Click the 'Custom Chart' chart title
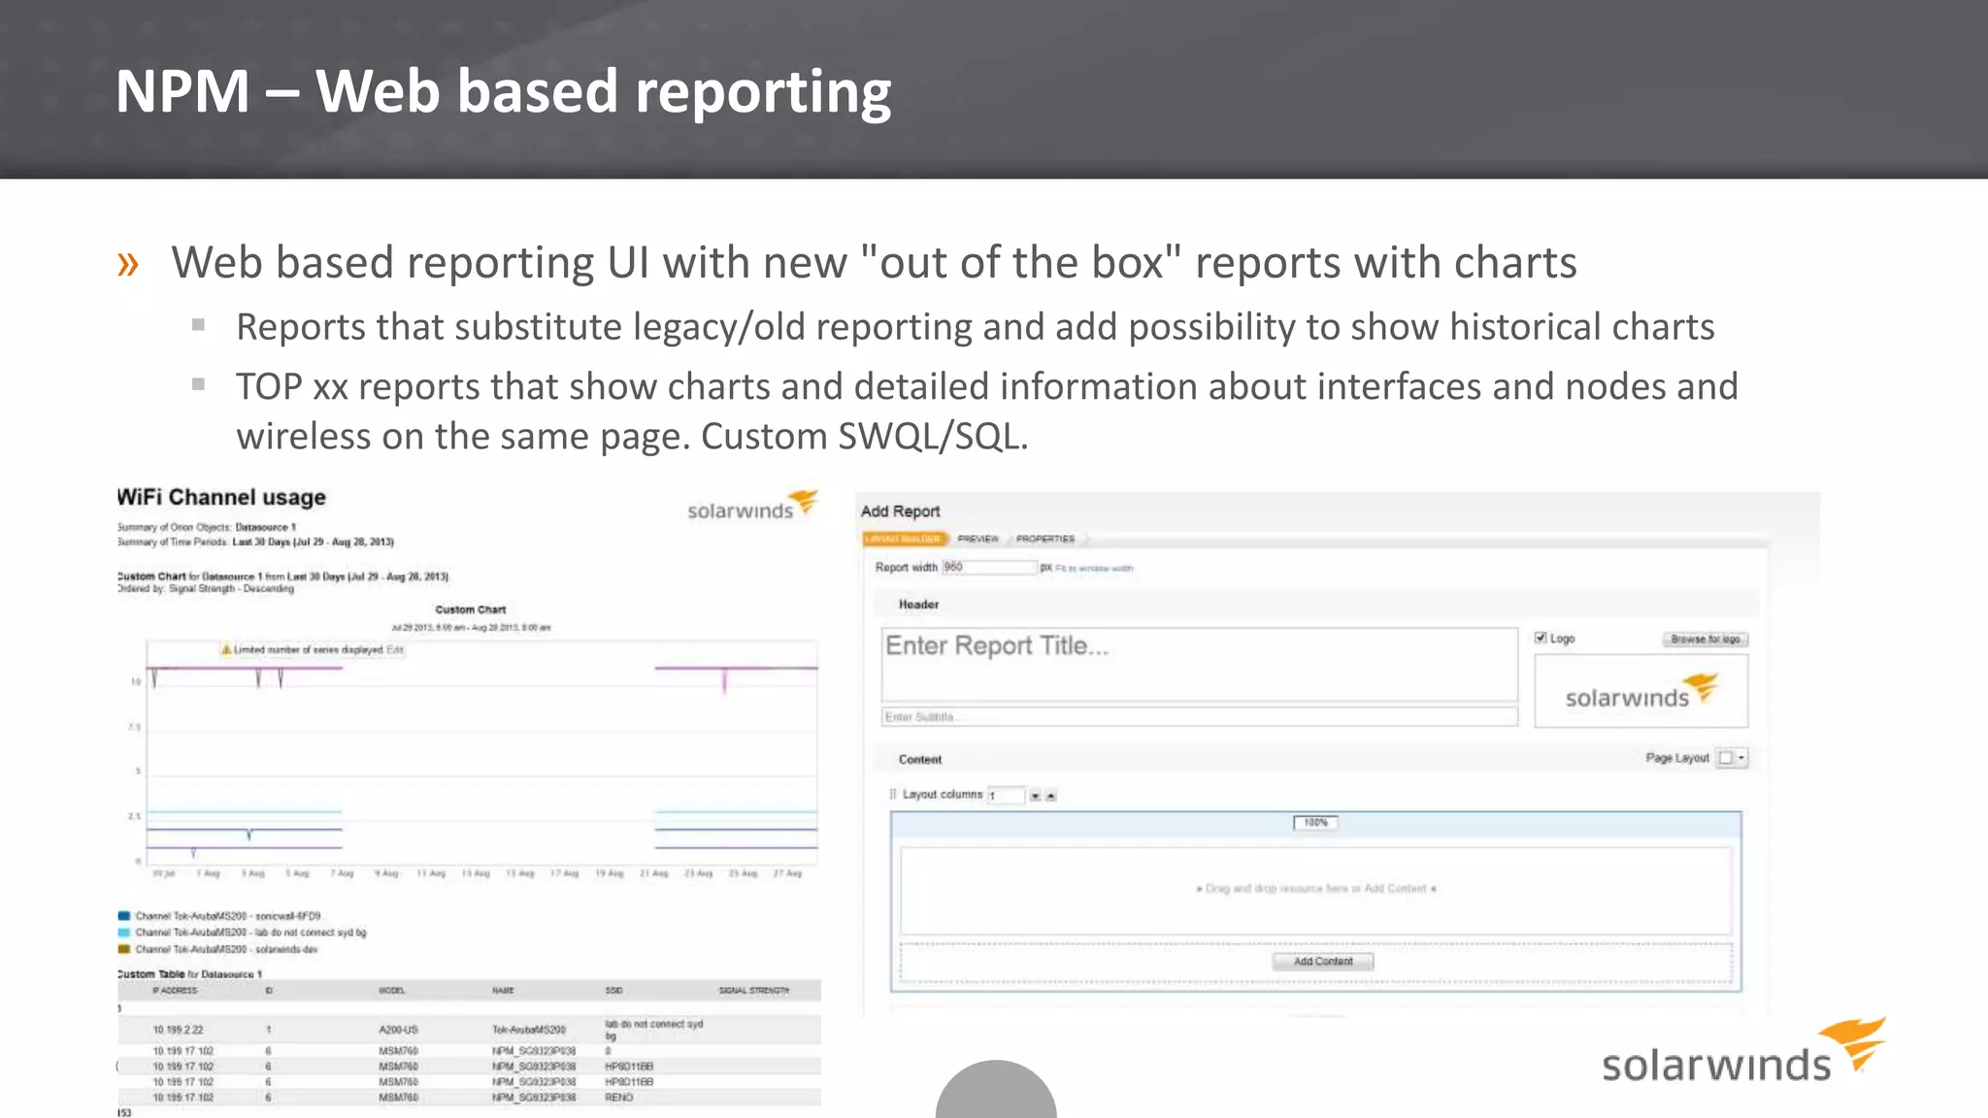The width and height of the screenshot is (1988, 1118). [x=470, y=609]
